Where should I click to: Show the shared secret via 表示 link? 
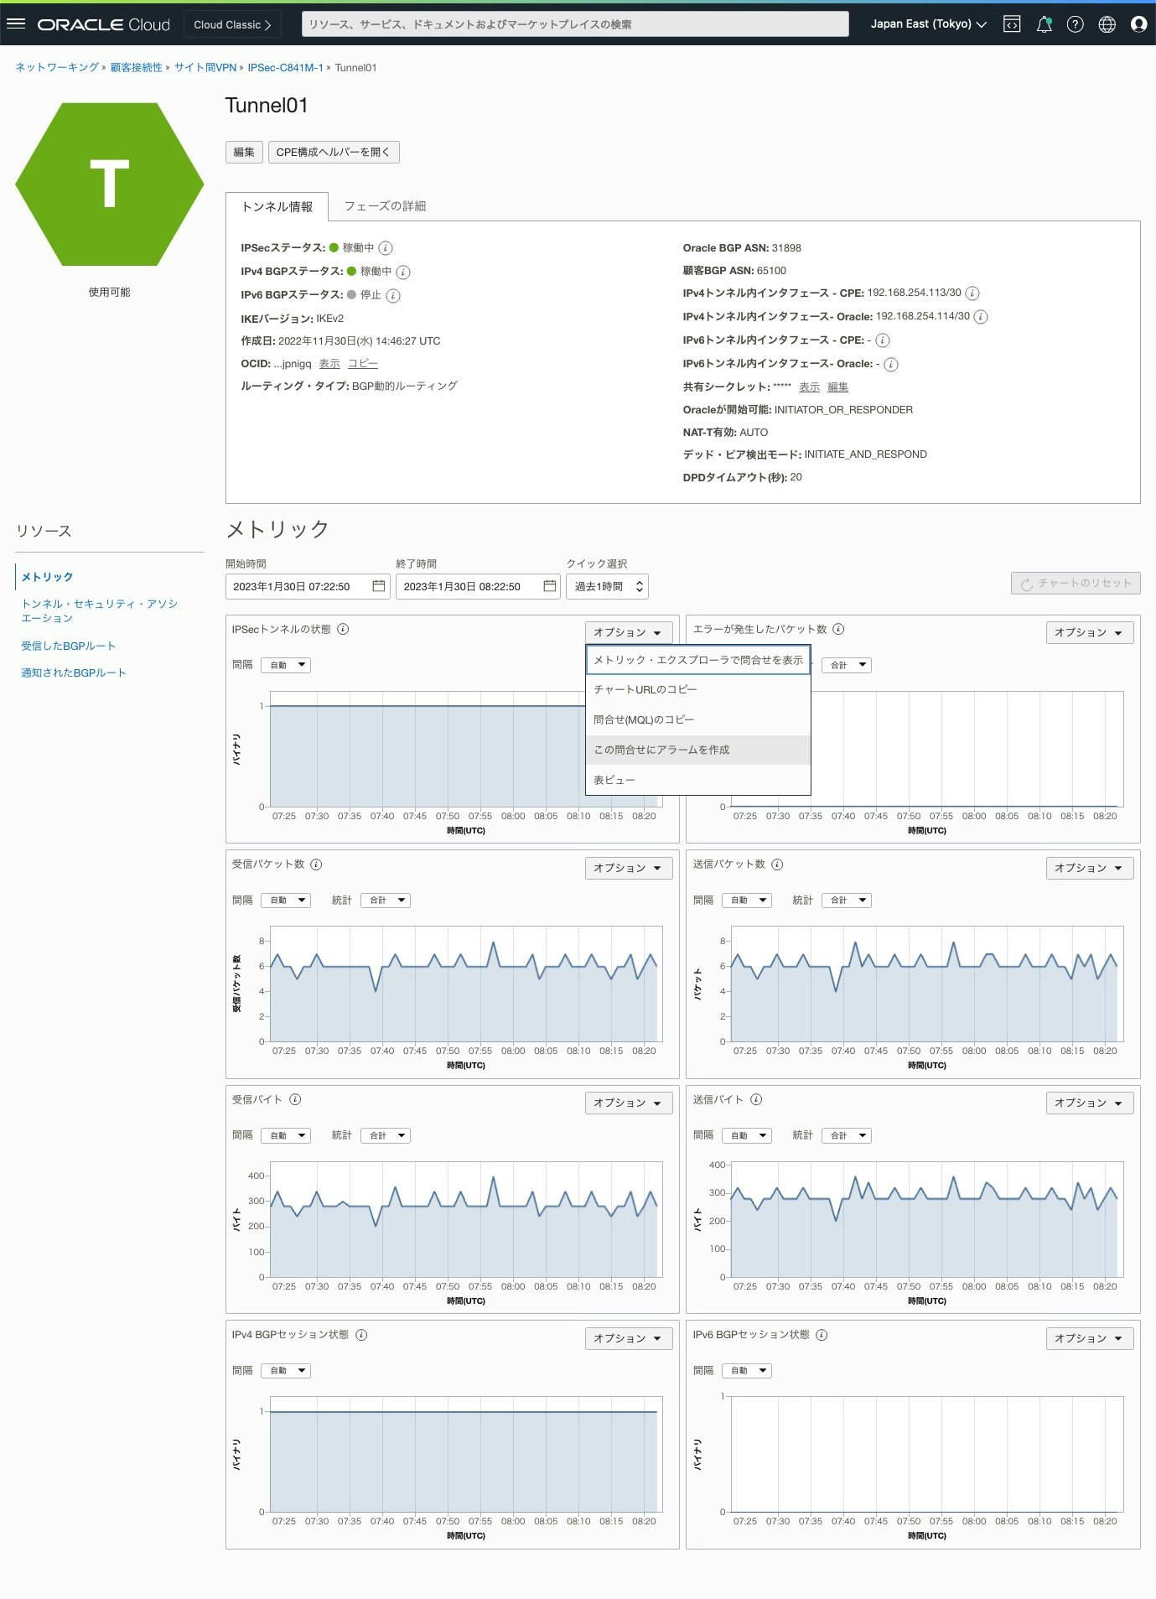pos(809,387)
